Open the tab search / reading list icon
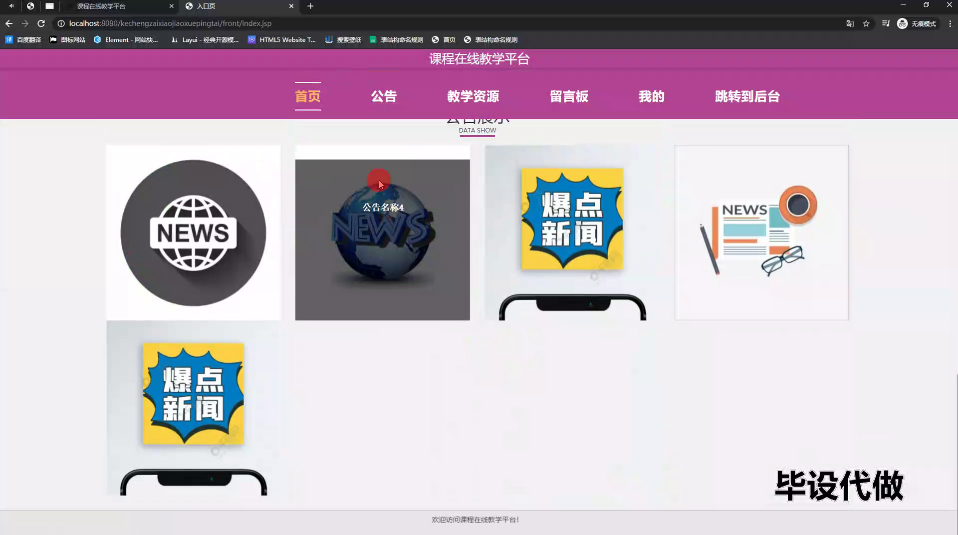 pyautogui.click(x=886, y=23)
